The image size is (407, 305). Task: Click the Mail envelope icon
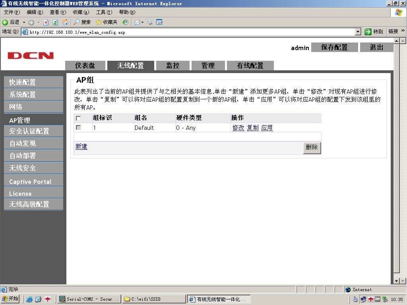click(x=137, y=22)
